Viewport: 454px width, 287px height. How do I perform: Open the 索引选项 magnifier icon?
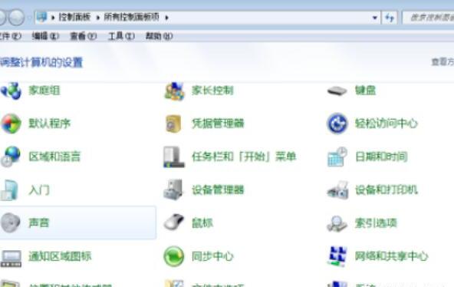click(x=337, y=223)
